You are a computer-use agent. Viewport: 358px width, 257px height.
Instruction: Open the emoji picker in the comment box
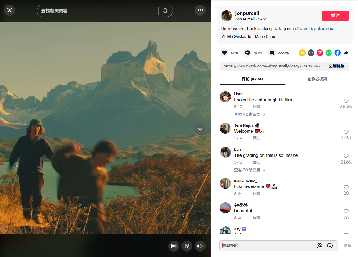(330, 246)
